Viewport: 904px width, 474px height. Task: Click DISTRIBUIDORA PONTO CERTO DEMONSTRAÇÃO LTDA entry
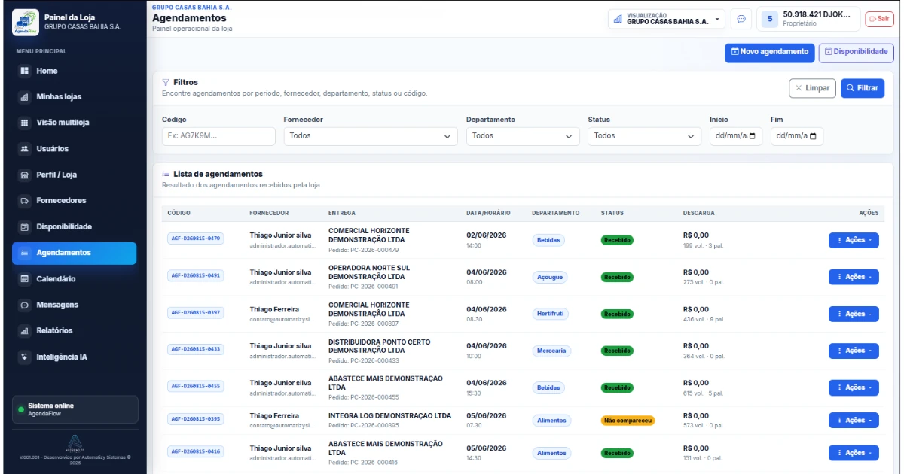click(x=380, y=346)
